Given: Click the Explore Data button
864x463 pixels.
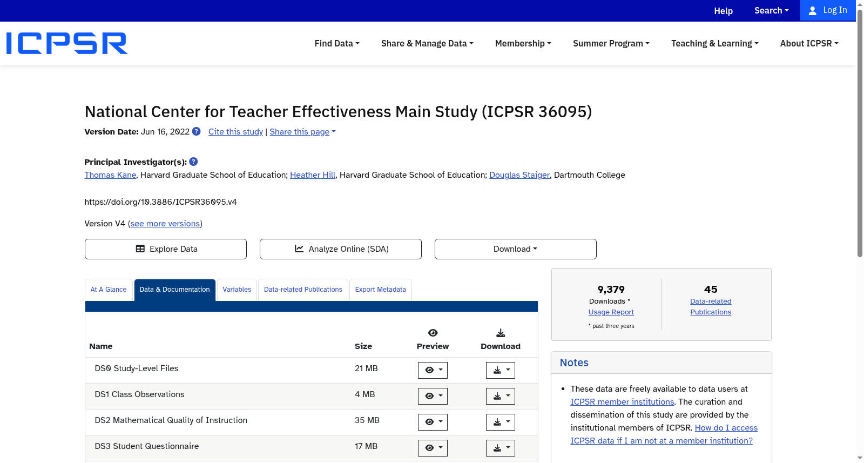Looking at the screenshot, I should click(x=166, y=249).
